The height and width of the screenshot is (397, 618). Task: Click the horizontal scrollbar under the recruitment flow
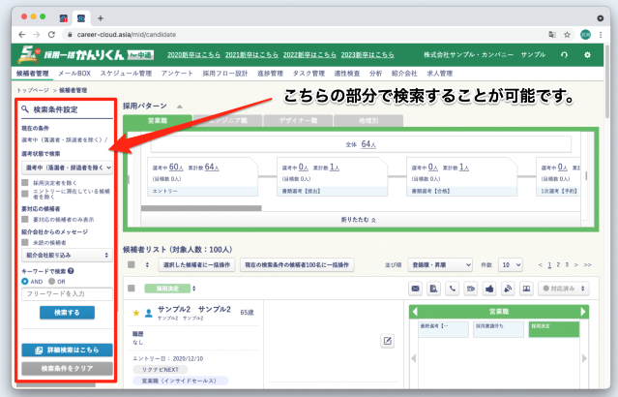click(x=193, y=207)
